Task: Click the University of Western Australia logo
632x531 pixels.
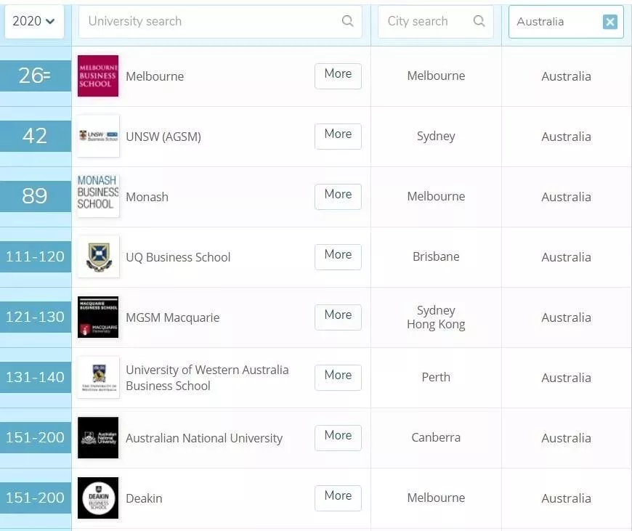Action: click(98, 377)
